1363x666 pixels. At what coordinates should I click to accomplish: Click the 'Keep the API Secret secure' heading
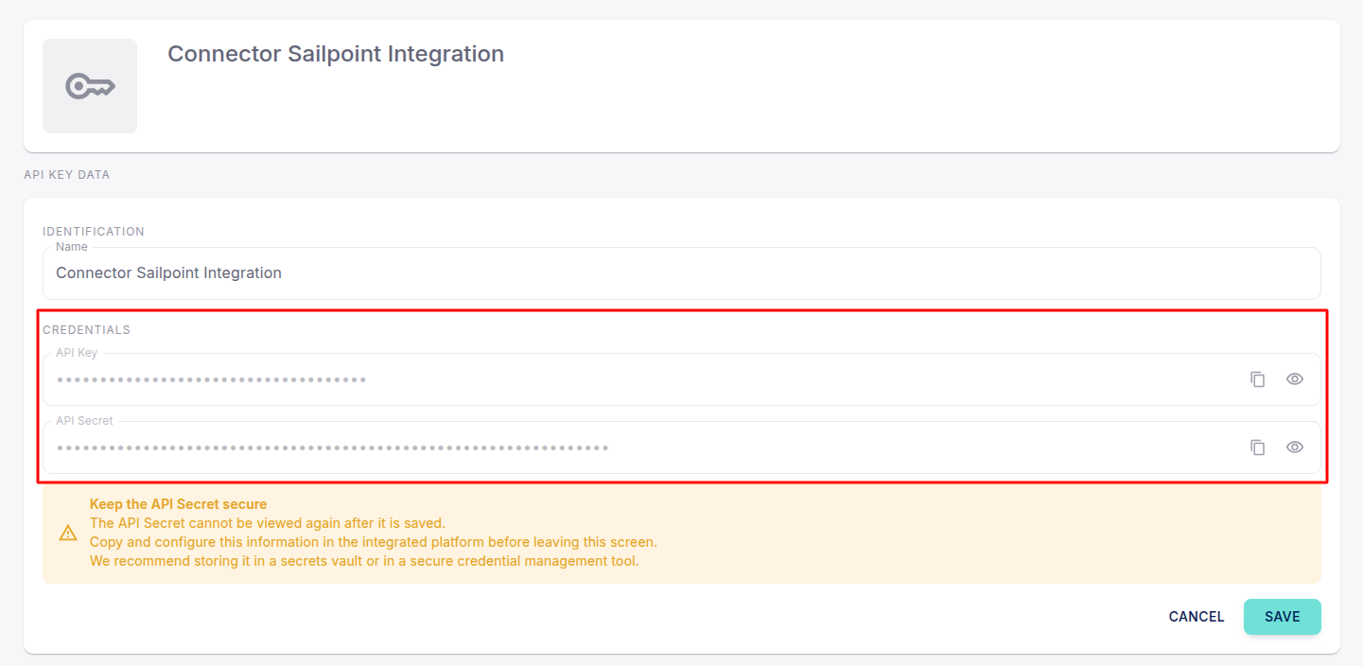178,504
